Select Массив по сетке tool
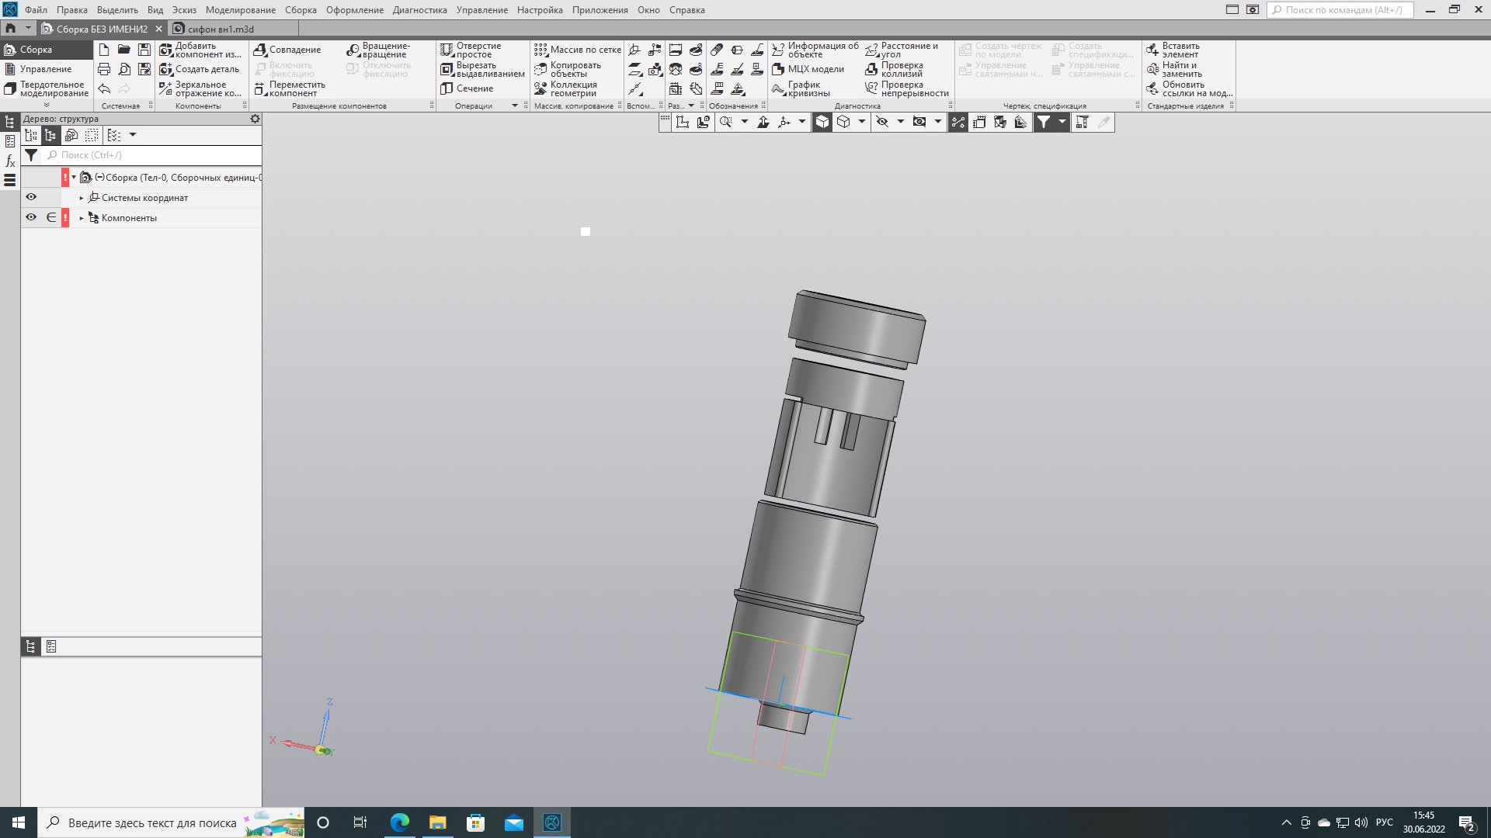Image resolution: width=1491 pixels, height=838 pixels. tap(578, 50)
